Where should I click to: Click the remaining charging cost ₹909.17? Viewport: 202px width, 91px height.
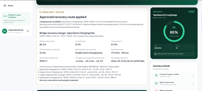click(43, 61)
